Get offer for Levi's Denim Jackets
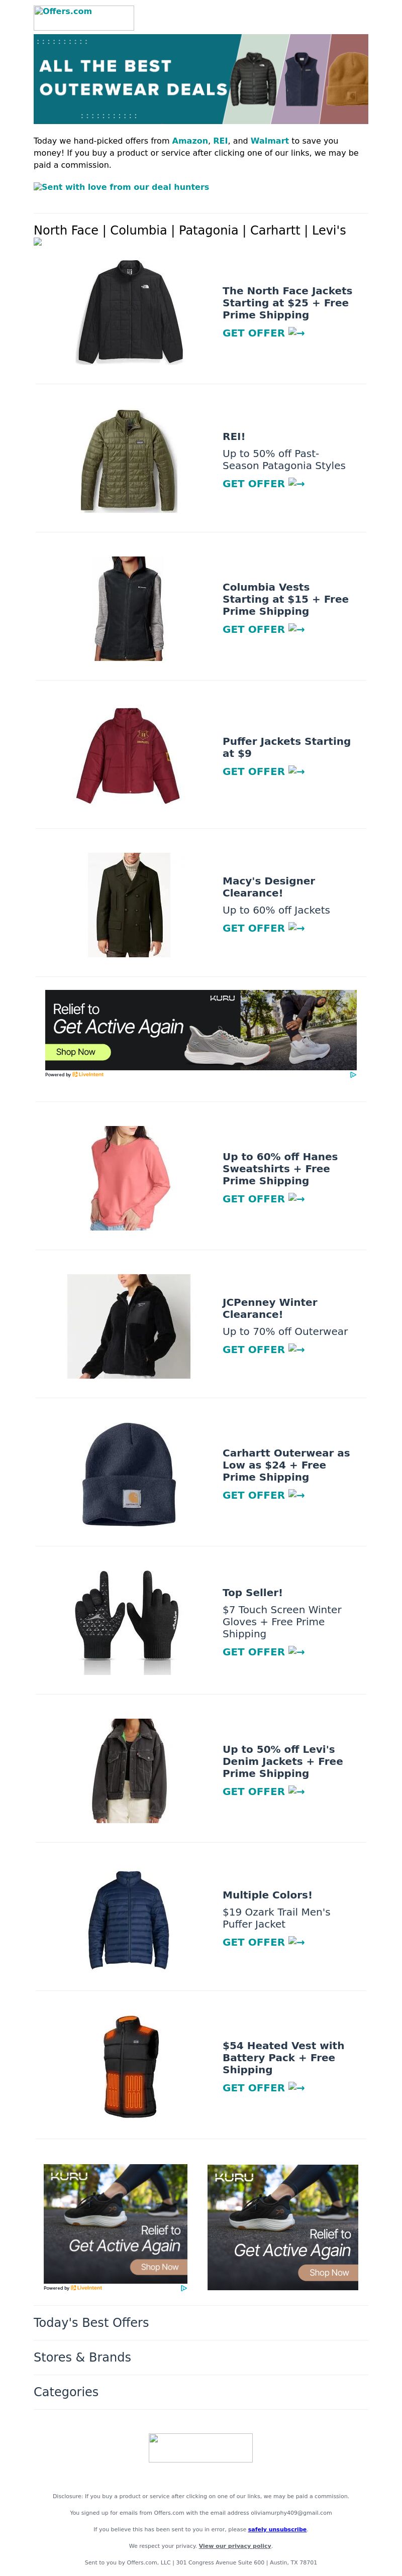 point(263,1791)
